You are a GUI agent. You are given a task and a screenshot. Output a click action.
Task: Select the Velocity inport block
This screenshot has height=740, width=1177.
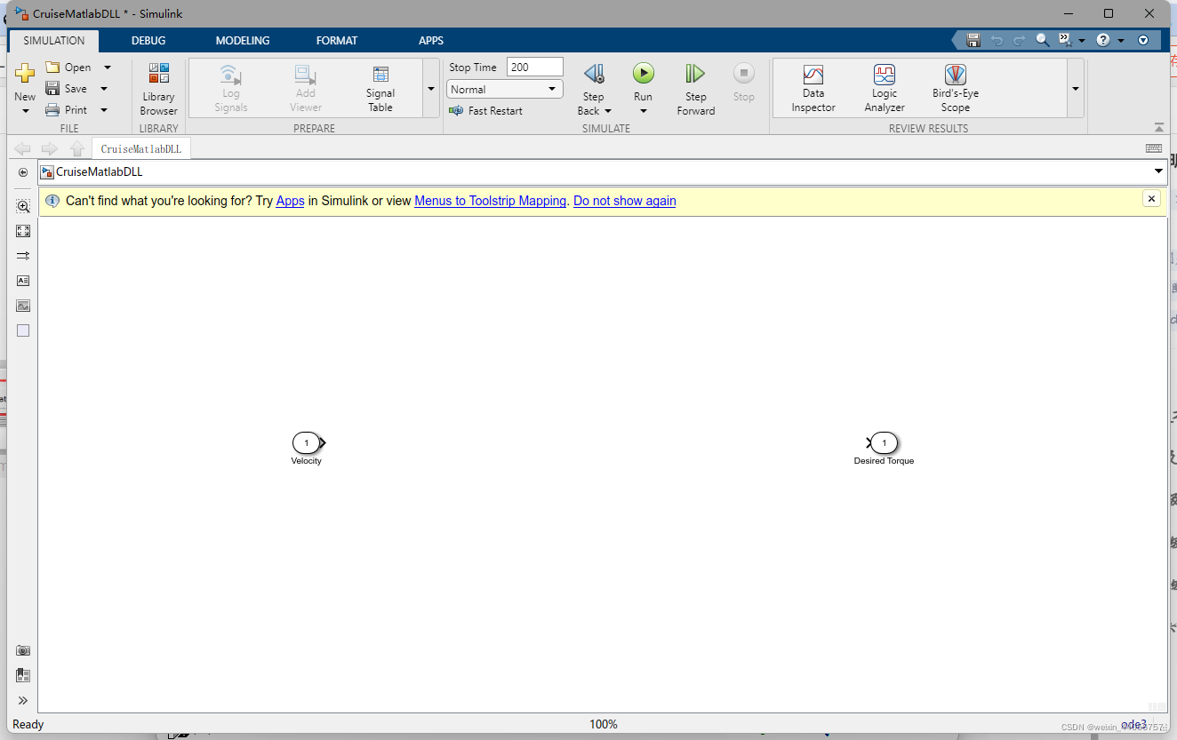point(308,442)
